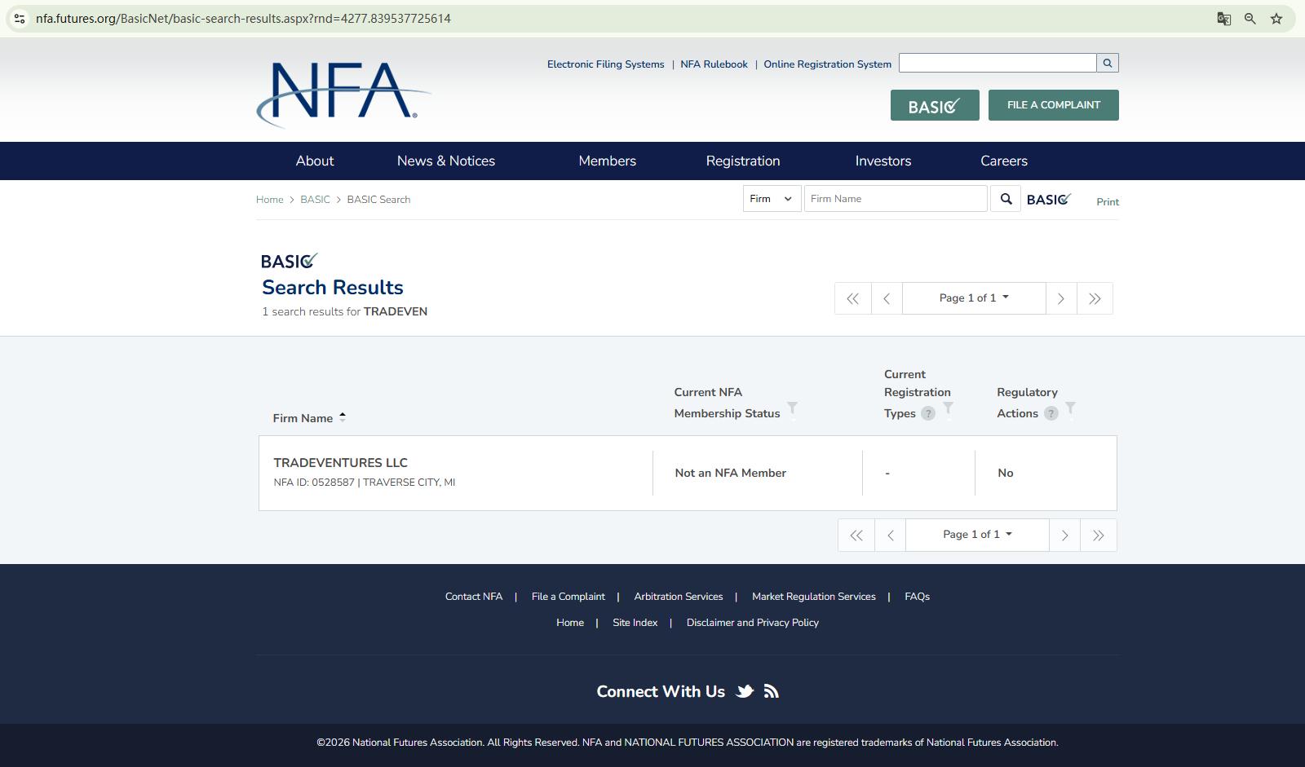Open the Investors menu item
The width and height of the screenshot is (1305, 767).
[883, 161]
